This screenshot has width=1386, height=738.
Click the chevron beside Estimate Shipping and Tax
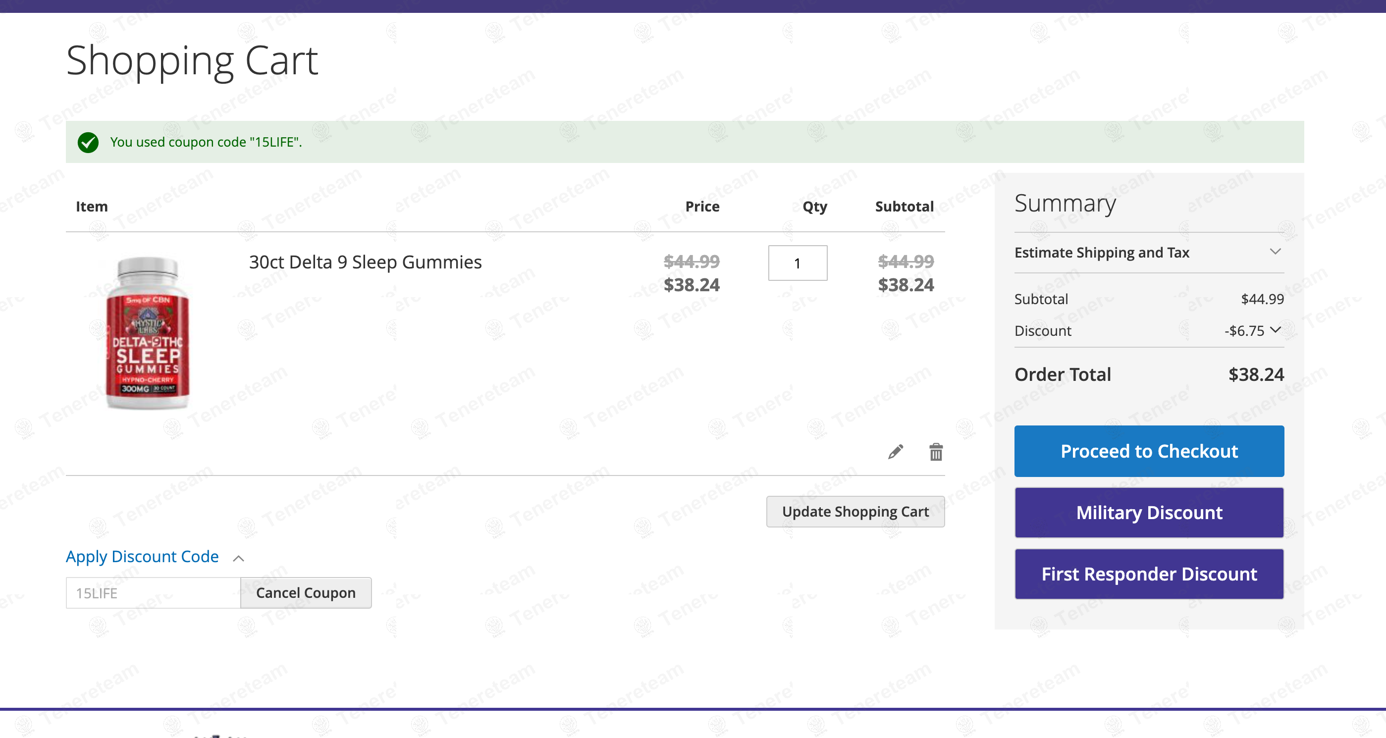coord(1275,252)
